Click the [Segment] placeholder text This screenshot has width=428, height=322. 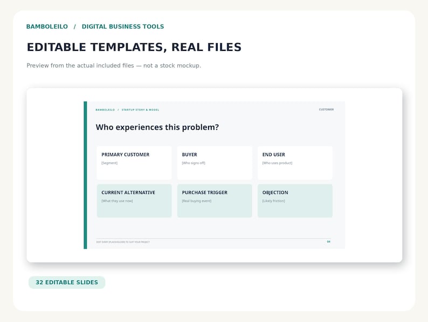(x=109, y=163)
